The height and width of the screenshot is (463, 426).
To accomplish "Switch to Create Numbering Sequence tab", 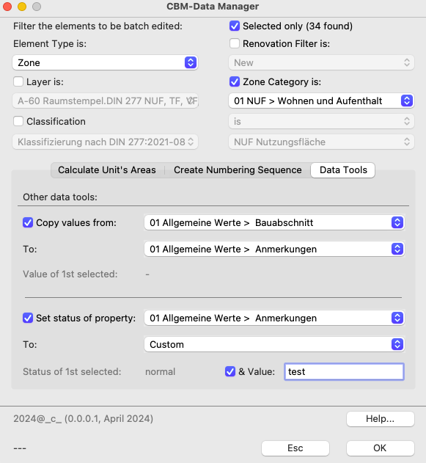I will click(238, 170).
